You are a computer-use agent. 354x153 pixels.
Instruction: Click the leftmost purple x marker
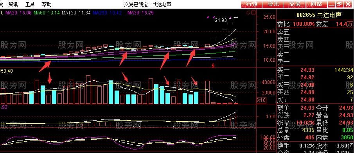tap(208, 17)
